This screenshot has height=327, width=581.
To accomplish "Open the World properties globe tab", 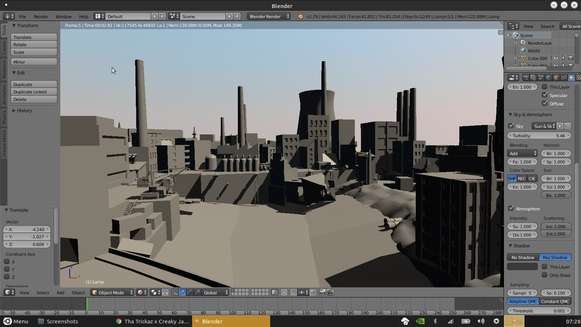I will click(548, 77).
